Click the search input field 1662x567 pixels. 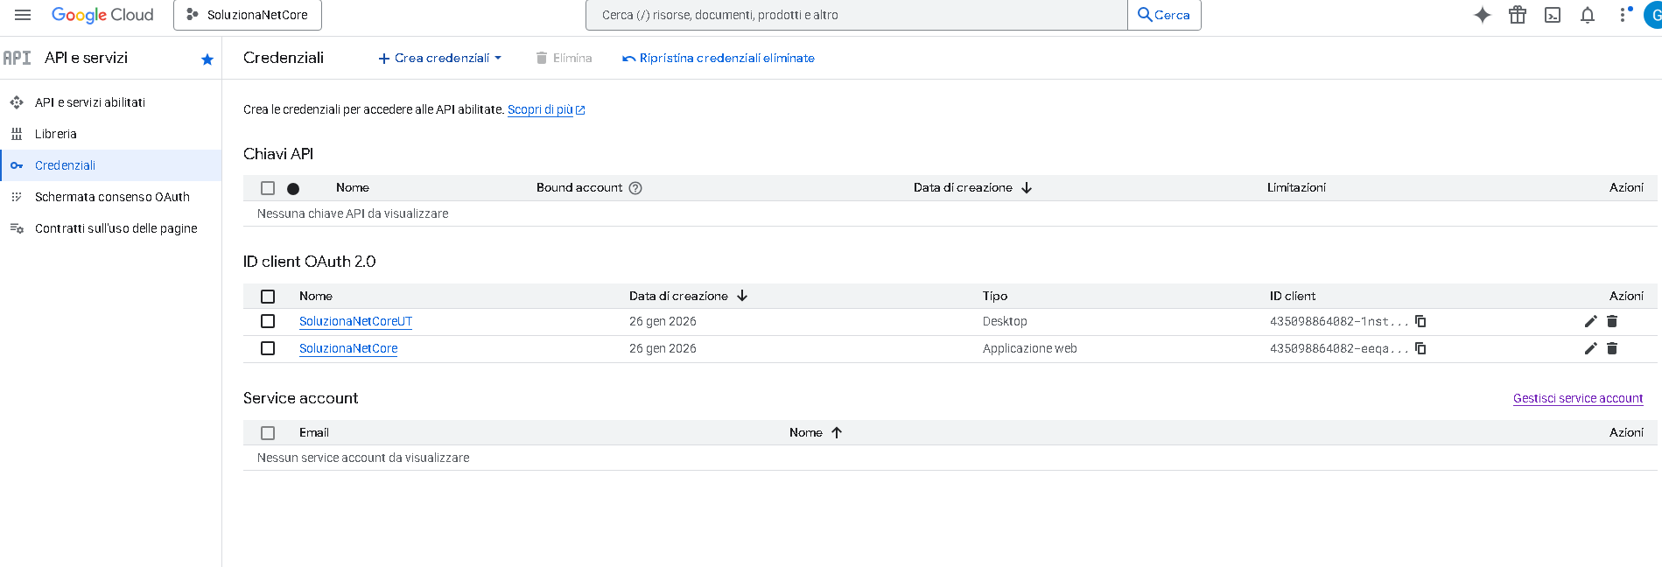858,15
